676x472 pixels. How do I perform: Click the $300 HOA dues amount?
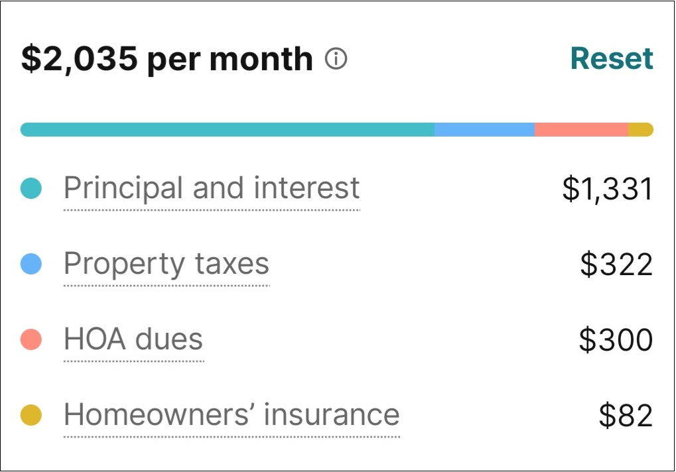[x=616, y=340]
